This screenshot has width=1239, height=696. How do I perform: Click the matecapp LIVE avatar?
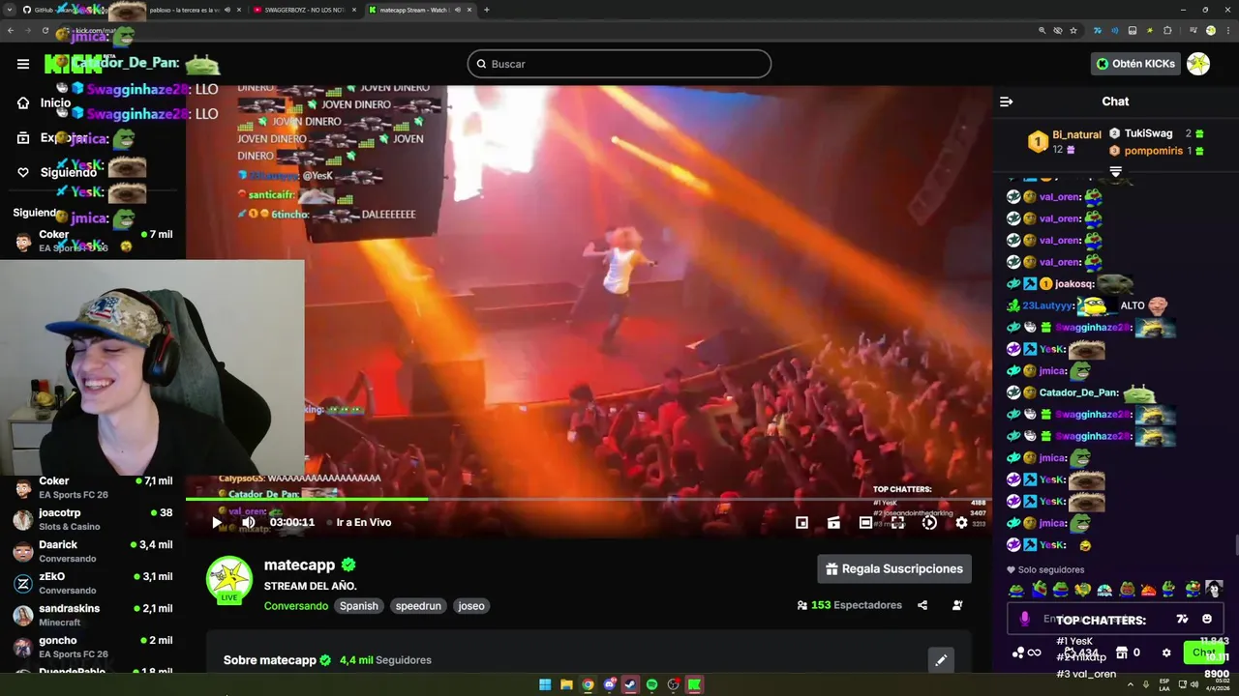click(229, 580)
